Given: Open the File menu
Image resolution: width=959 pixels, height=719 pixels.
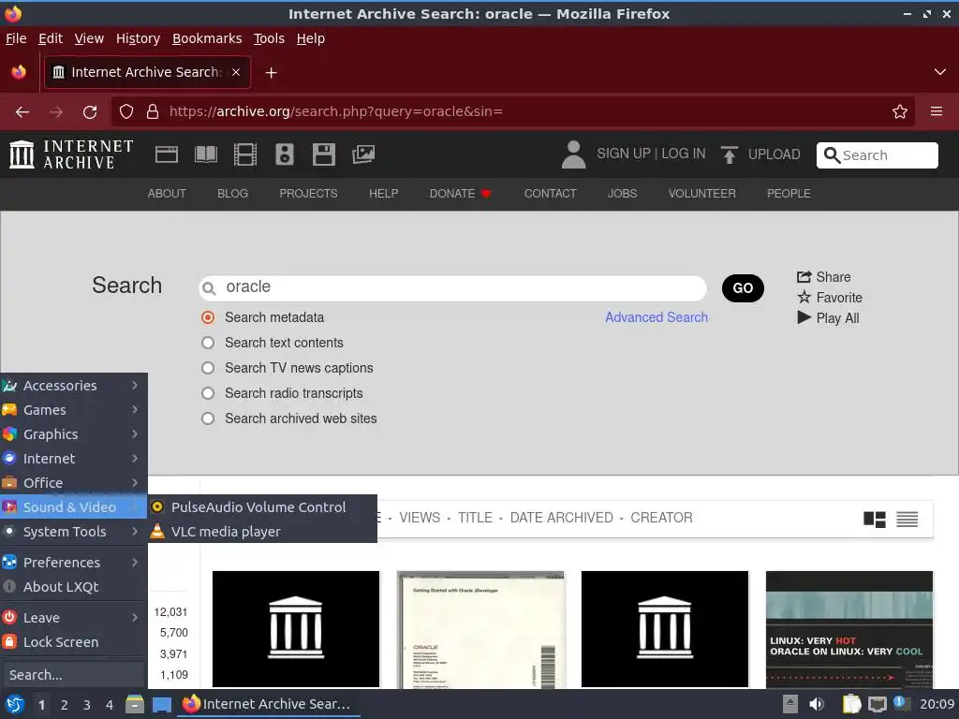Looking at the screenshot, I should (16, 38).
